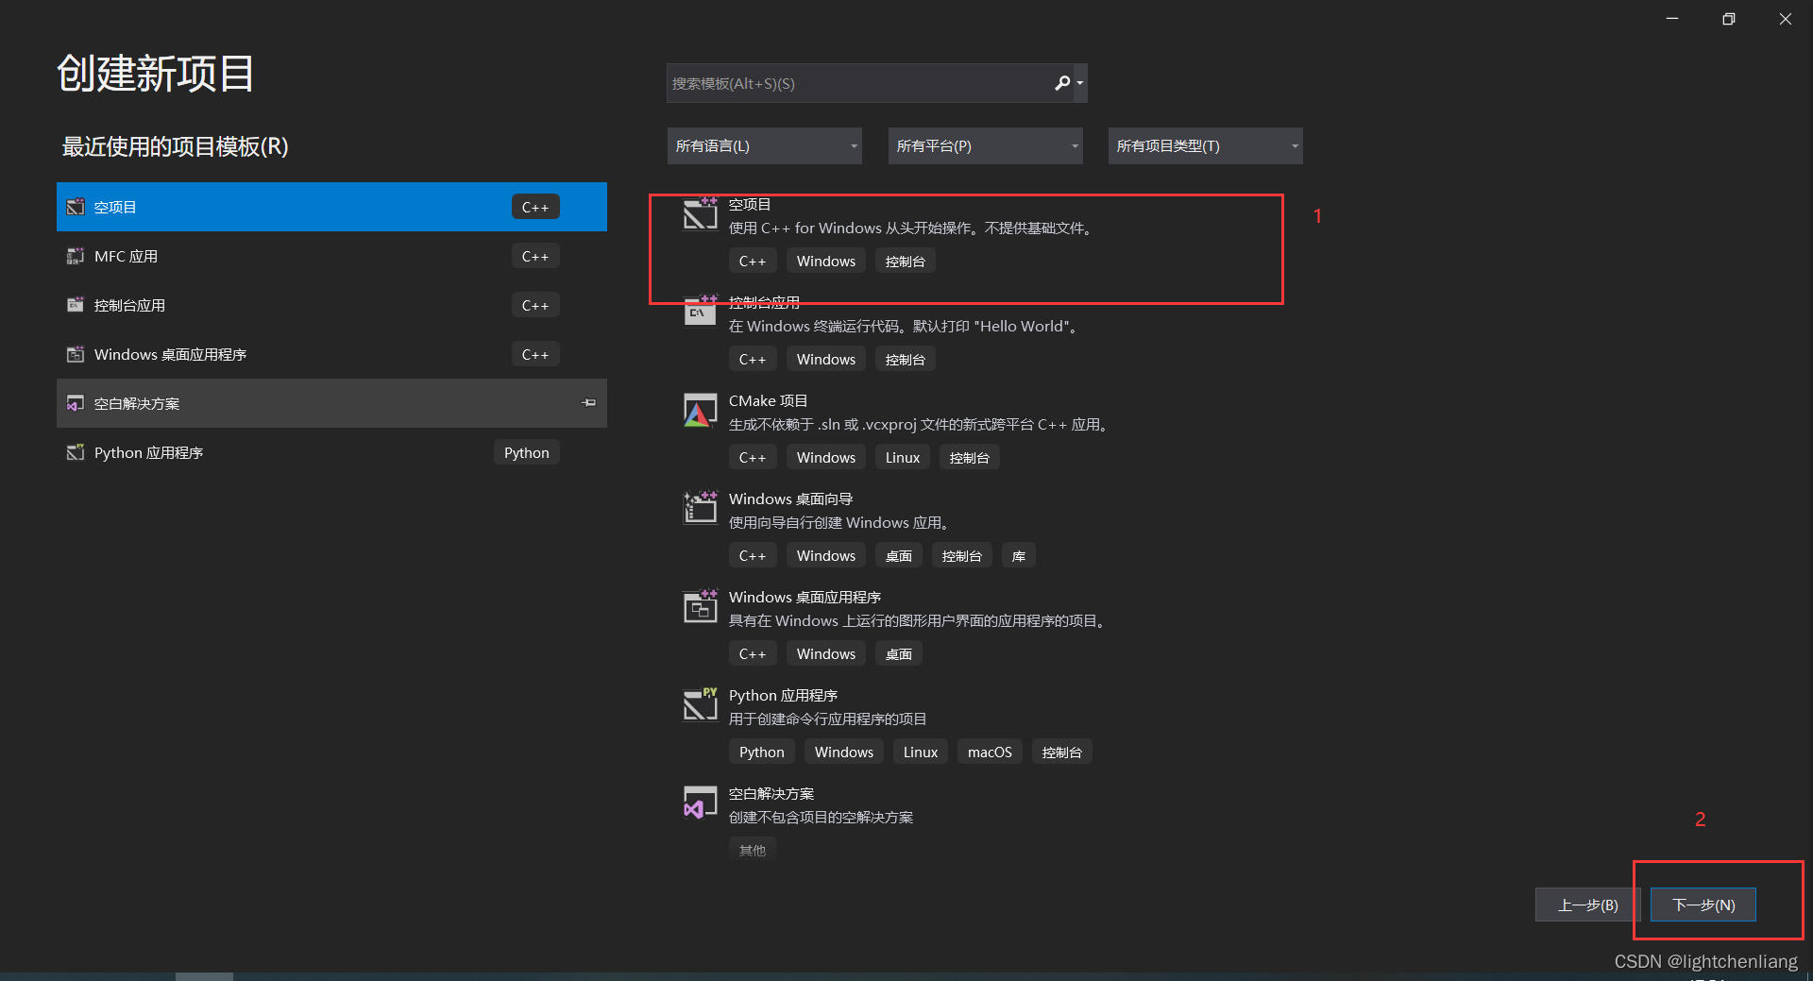Click the 控制台应用 icon in recent list

(76, 305)
